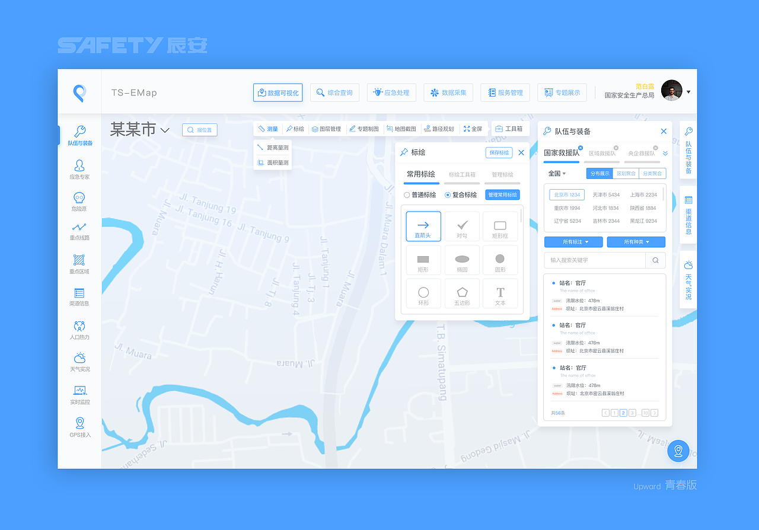Open 路径规划 route planning

click(x=439, y=129)
